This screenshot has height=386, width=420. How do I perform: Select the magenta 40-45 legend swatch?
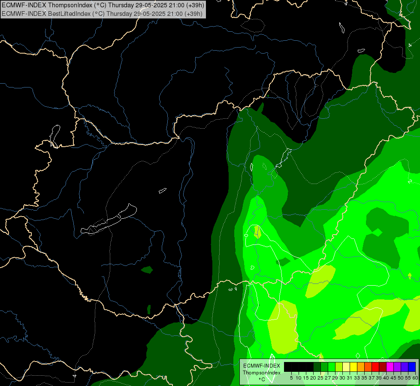click(x=390, y=367)
